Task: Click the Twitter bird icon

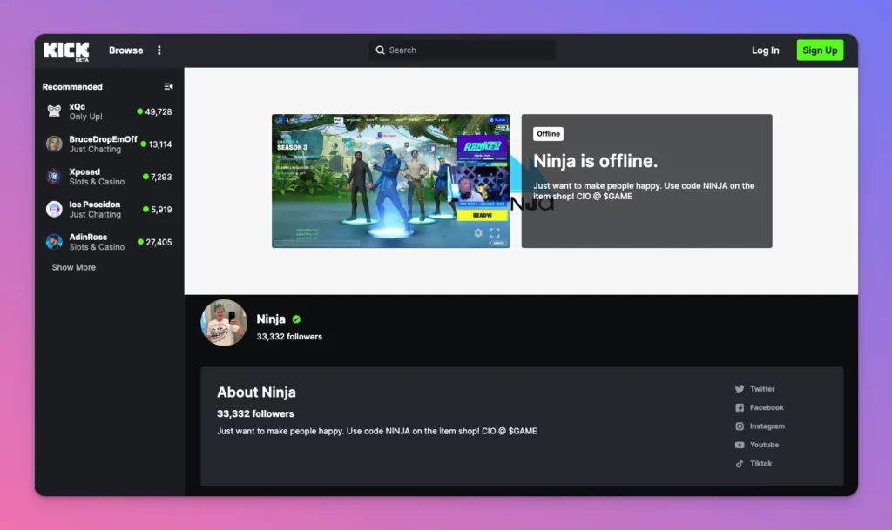Action: click(740, 389)
